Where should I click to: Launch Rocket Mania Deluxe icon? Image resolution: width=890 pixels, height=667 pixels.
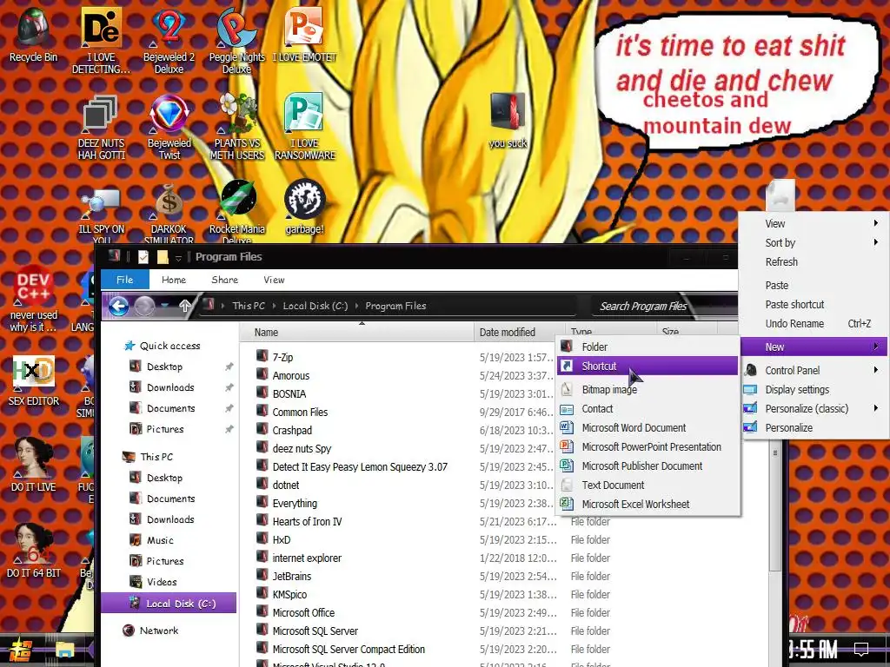tap(236, 212)
